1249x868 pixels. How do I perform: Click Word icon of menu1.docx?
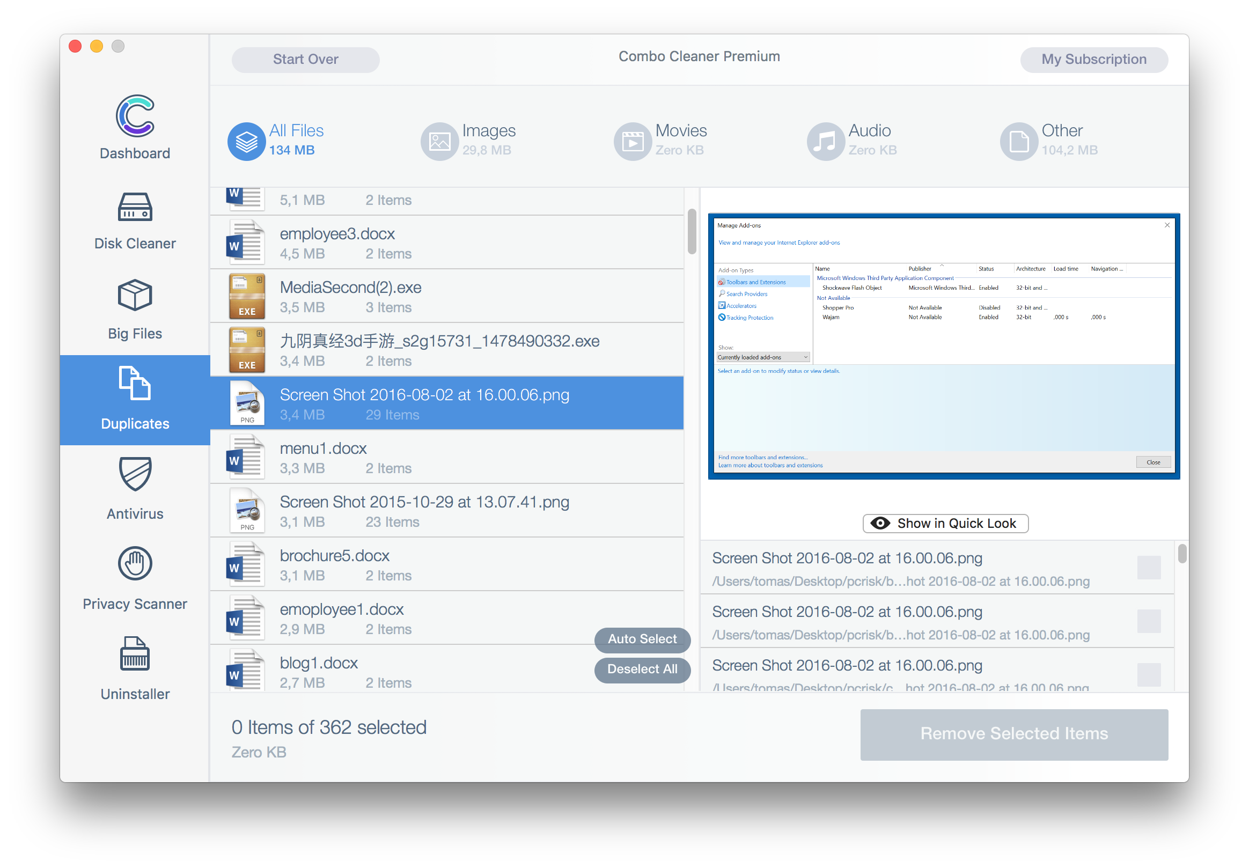(246, 457)
